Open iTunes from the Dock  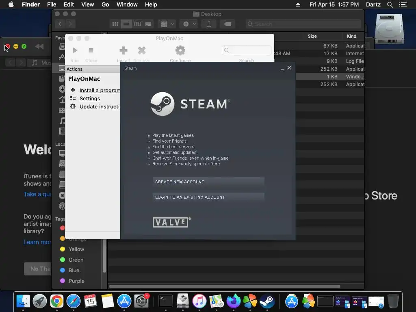tap(199, 301)
